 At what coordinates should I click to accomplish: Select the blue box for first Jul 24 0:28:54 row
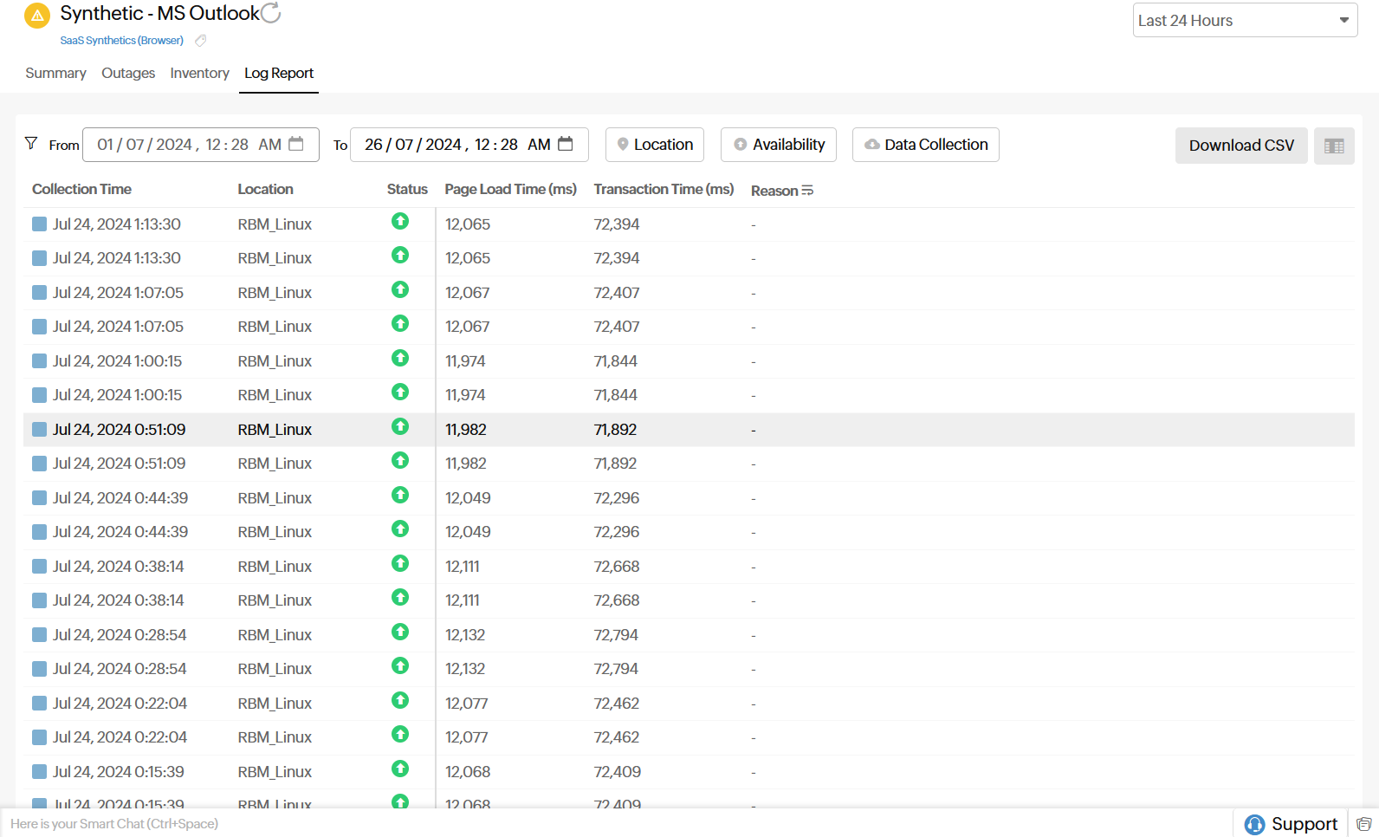click(39, 635)
